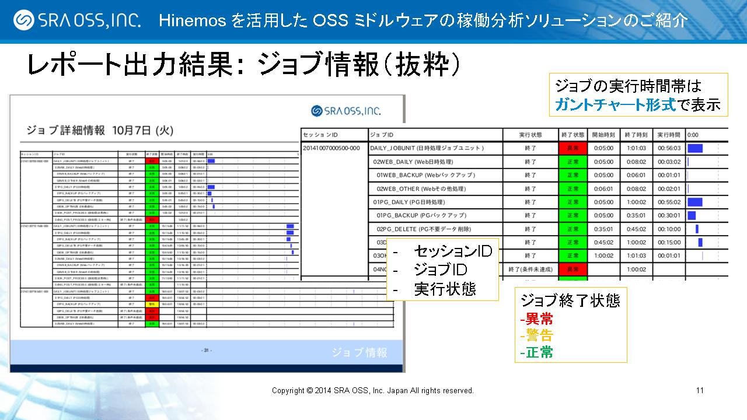Click the red -異常 legend entry
747x420 pixels.
[x=537, y=318]
